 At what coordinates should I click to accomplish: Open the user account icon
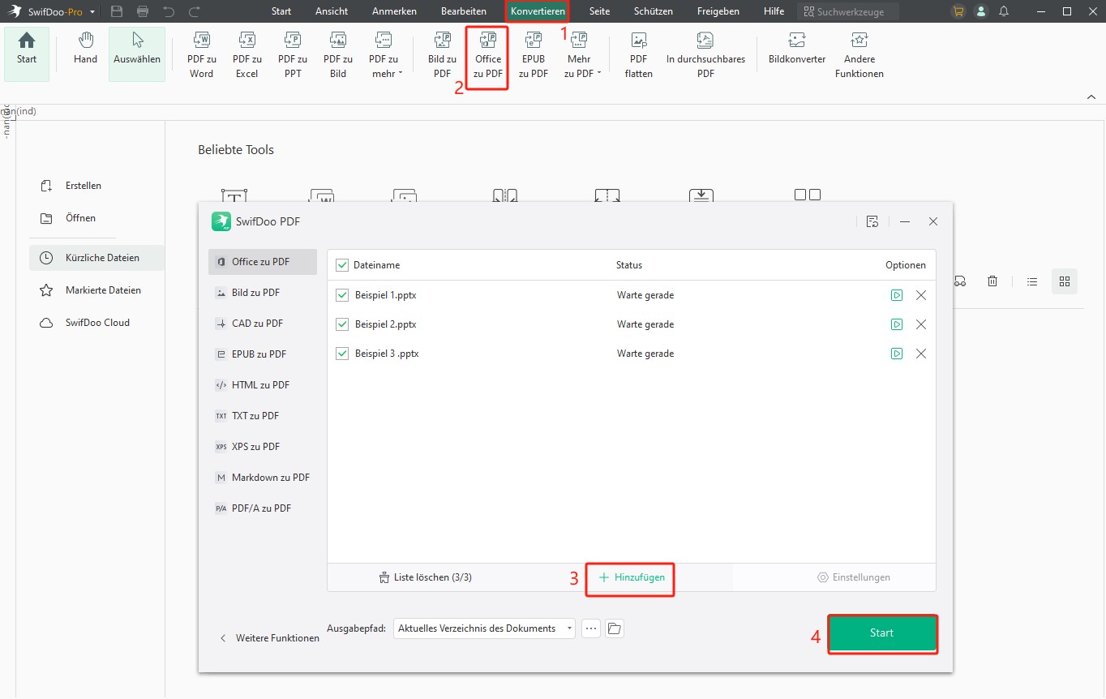982,11
